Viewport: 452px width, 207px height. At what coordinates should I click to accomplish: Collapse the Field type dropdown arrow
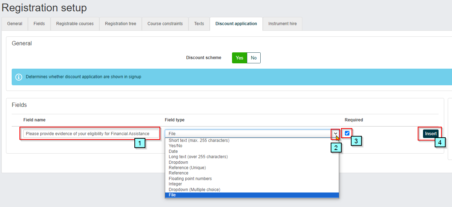point(335,134)
